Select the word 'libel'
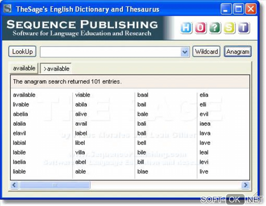 pos(80,143)
